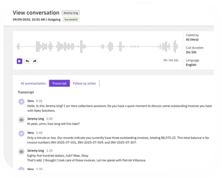Jump to the 0.30 transcript timestamp
The width and height of the screenshot is (222, 178).
49,119
